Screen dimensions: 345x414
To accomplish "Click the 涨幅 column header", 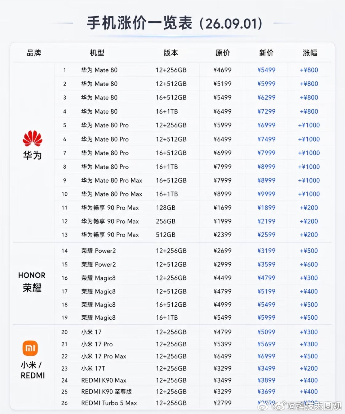I will [x=310, y=53].
